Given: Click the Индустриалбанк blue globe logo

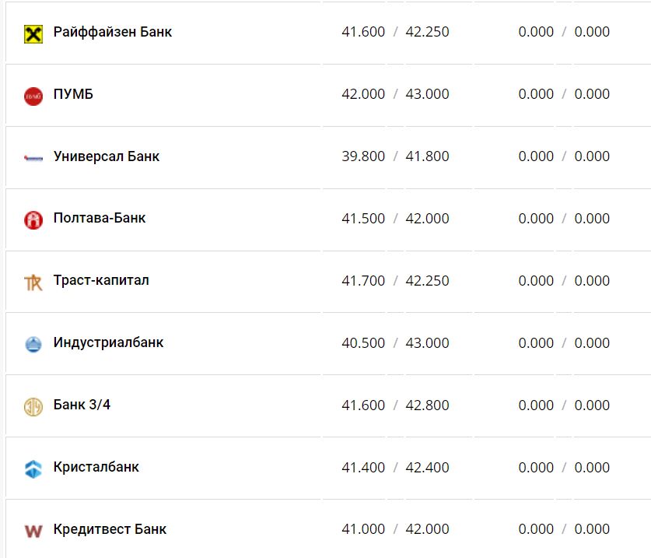Looking at the screenshot, I should click(33, 344).
